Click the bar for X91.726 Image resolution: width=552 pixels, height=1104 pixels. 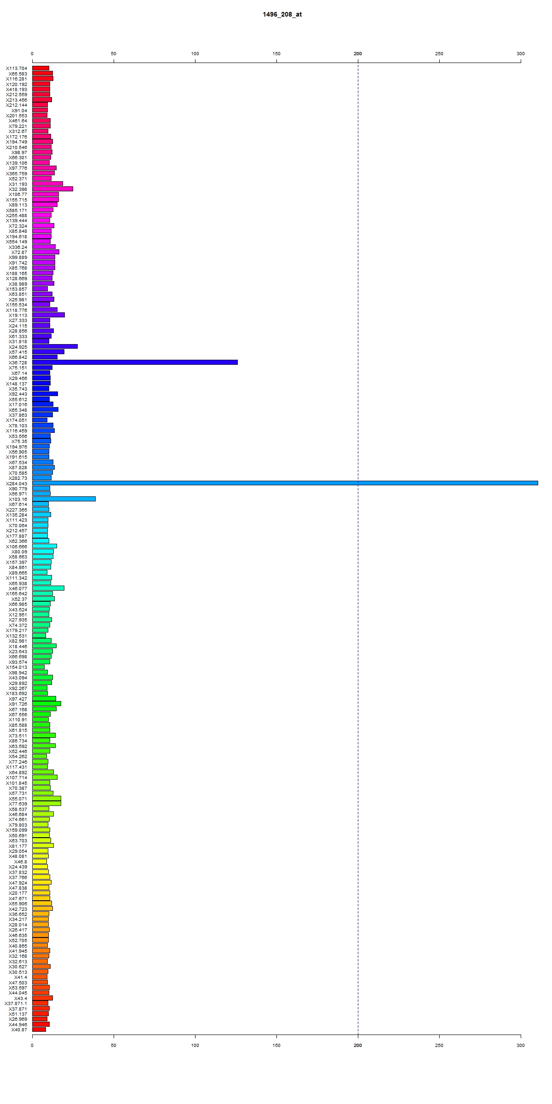[46, 703]
